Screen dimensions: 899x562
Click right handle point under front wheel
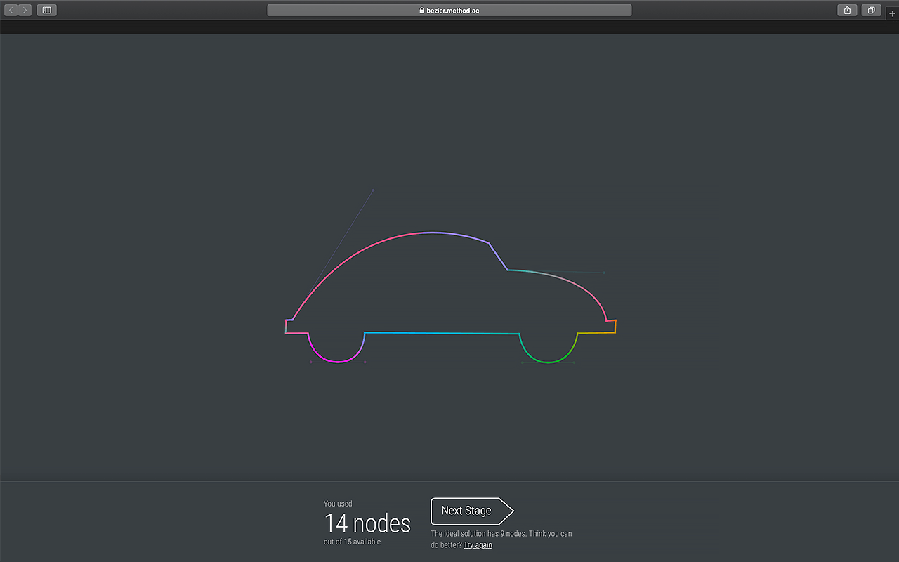[x=575, y=362]
